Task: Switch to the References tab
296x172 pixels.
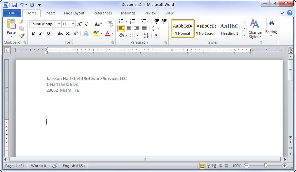Action: point(103,13)
